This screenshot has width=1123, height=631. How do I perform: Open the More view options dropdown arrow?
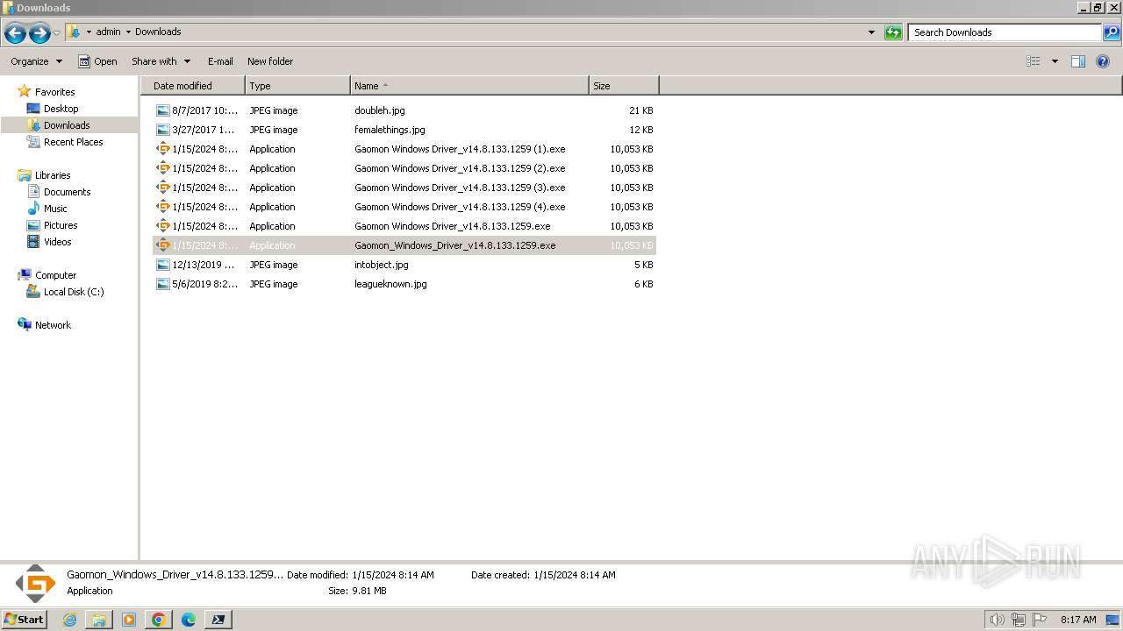(1055, 61)
